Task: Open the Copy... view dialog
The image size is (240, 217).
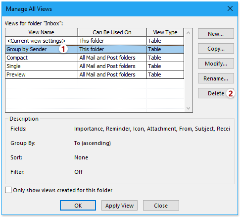Action: (x=216, y=49)
